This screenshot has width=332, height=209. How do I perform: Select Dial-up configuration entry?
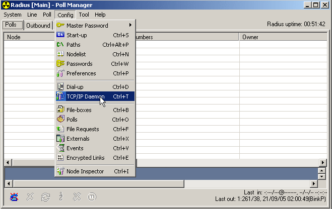click(x=95, y=87)
